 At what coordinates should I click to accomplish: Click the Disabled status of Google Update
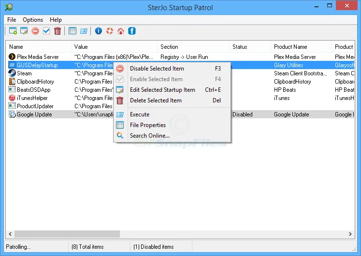pyautogui.click(x=243, y=114)
